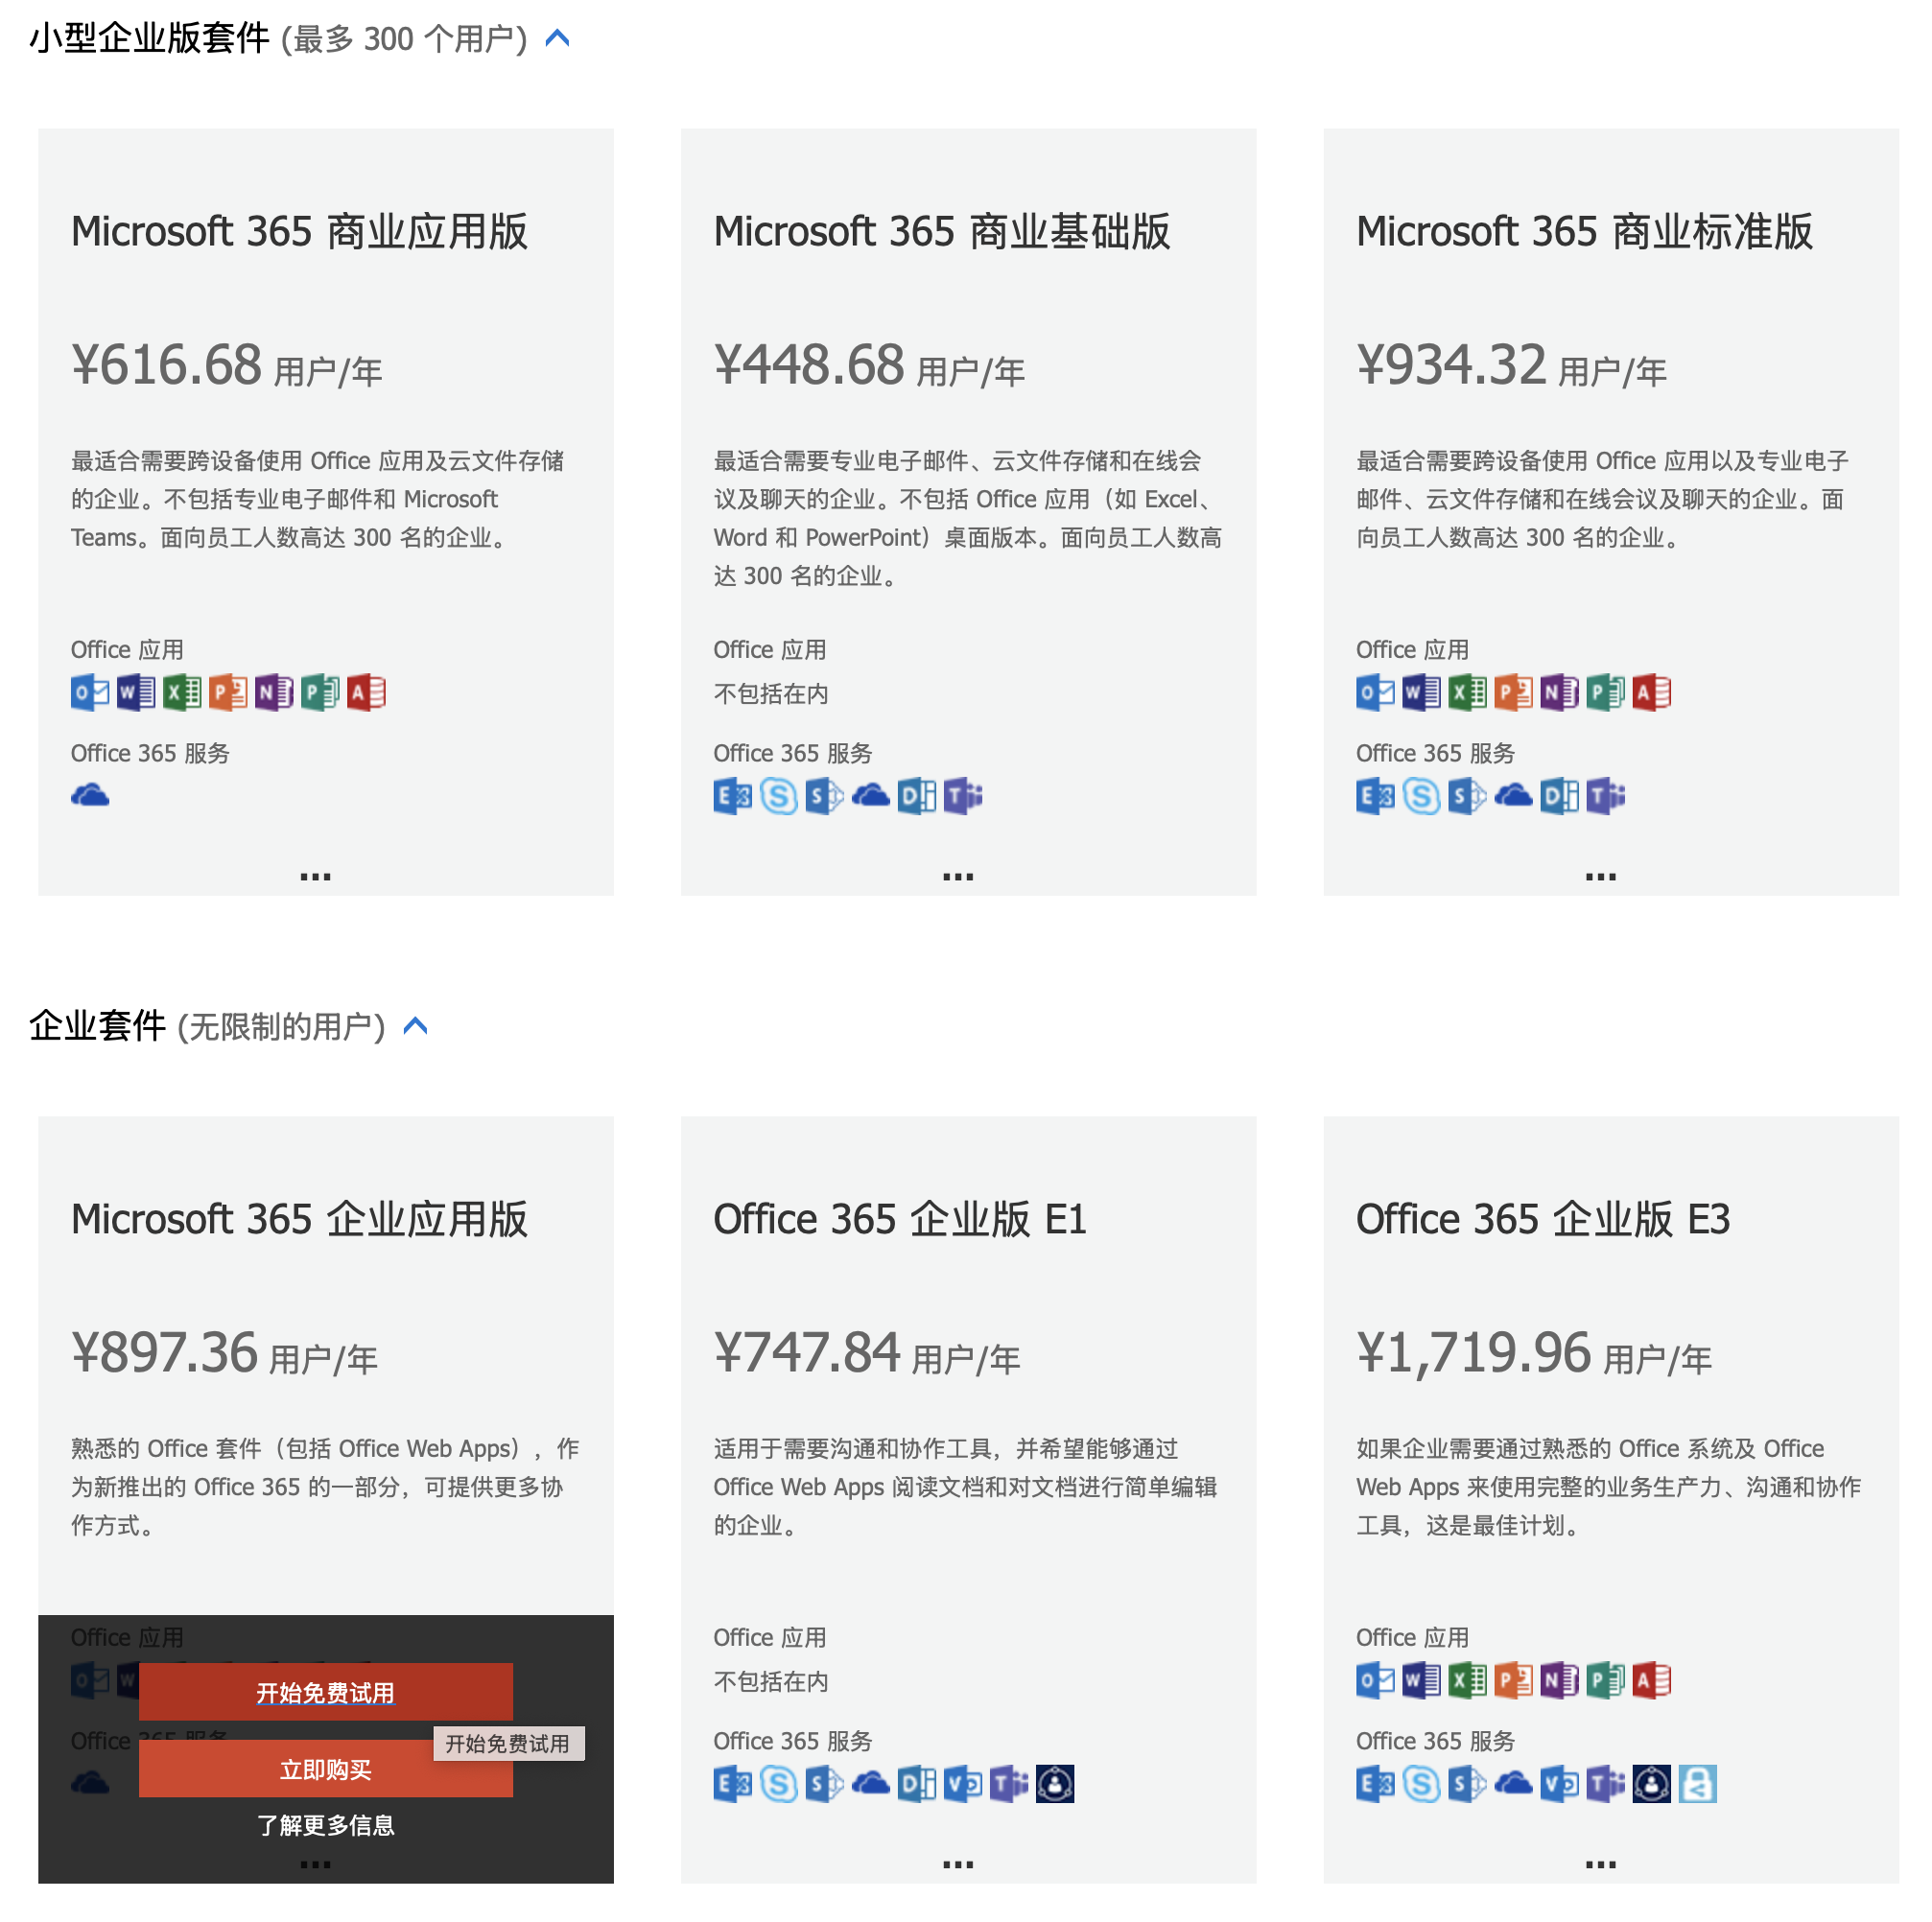The image size is (1932, 1922).
Task: Expand the ellipsis under 商业基础版 card
Action: click(958, 877)
